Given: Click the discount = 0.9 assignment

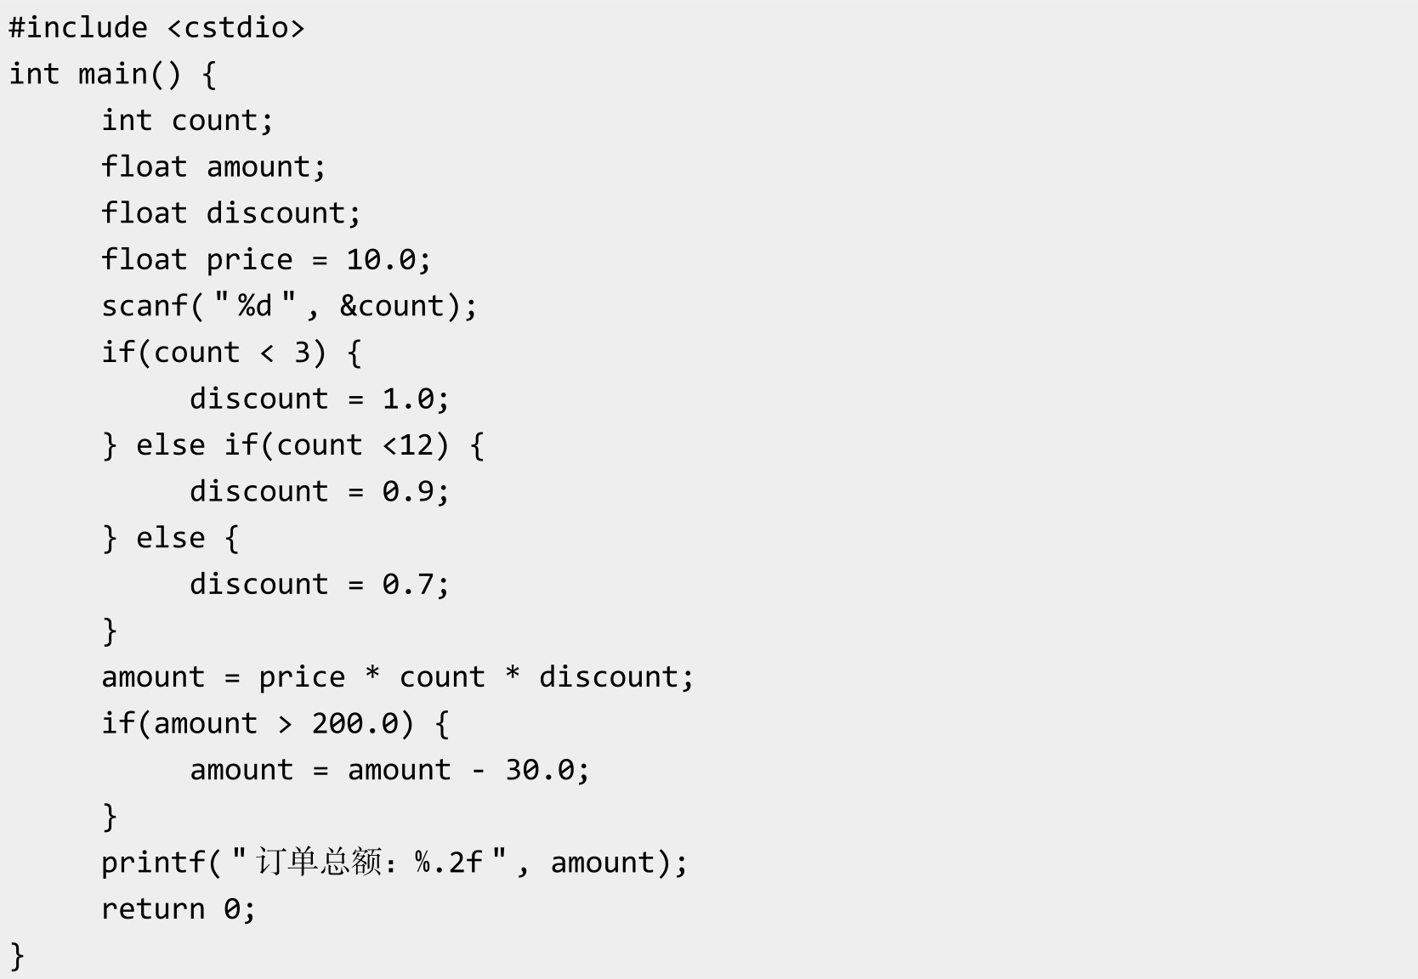Looking at the screenshot, I should pyautogui.click(x=319, y=492).
